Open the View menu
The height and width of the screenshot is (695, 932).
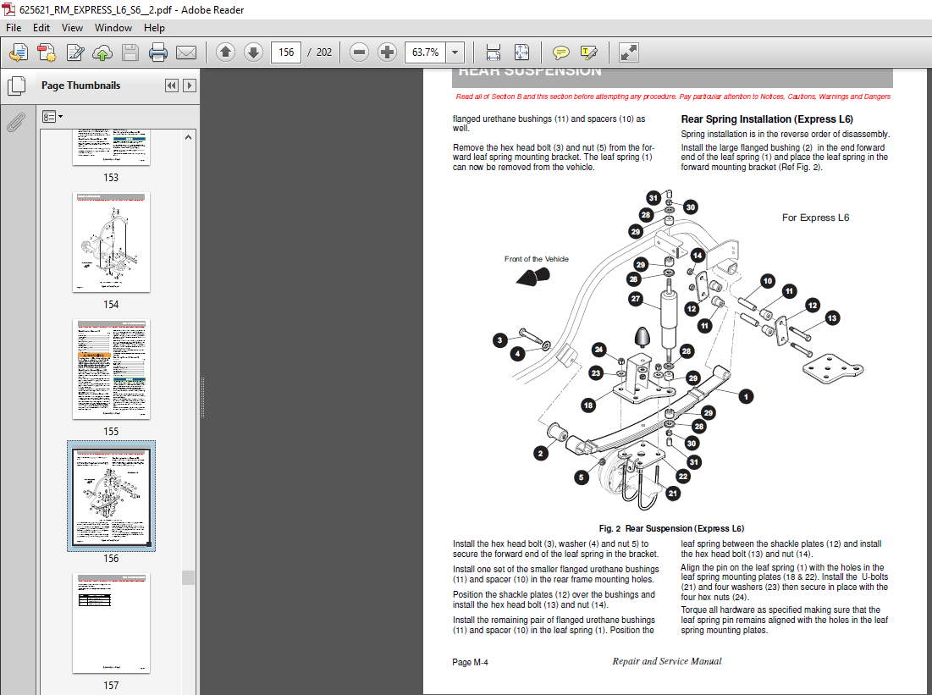point(72,28)
